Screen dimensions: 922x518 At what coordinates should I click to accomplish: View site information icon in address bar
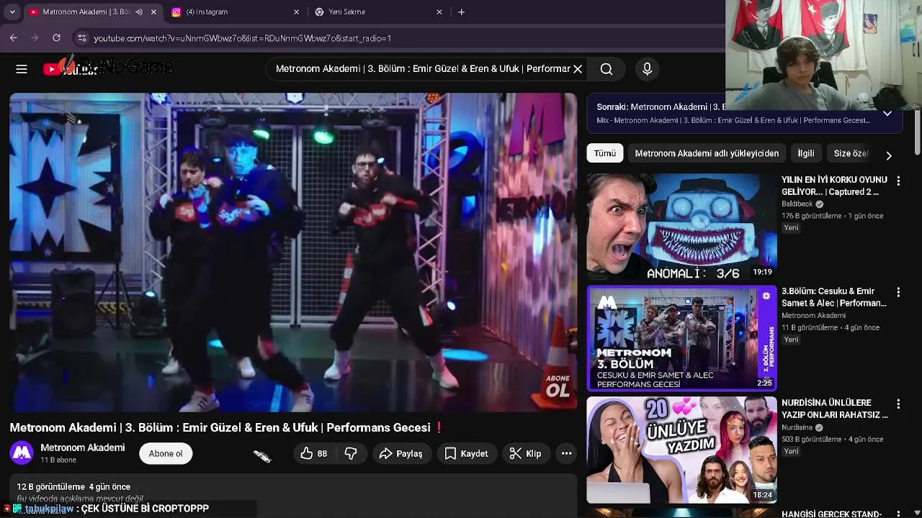point(82,38)
